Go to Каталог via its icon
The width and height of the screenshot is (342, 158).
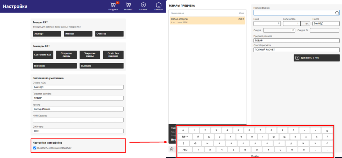[143, 5]
